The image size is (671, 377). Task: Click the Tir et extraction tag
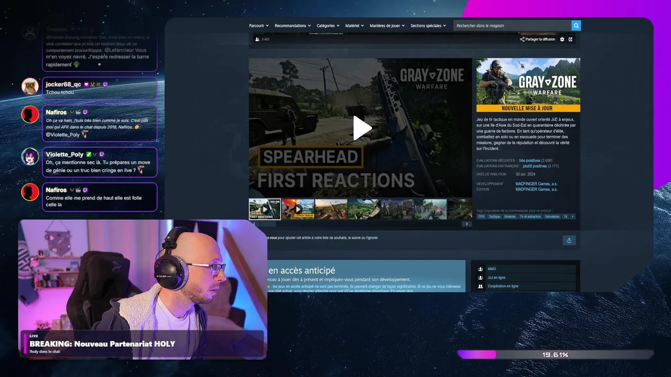pos(530,216)
